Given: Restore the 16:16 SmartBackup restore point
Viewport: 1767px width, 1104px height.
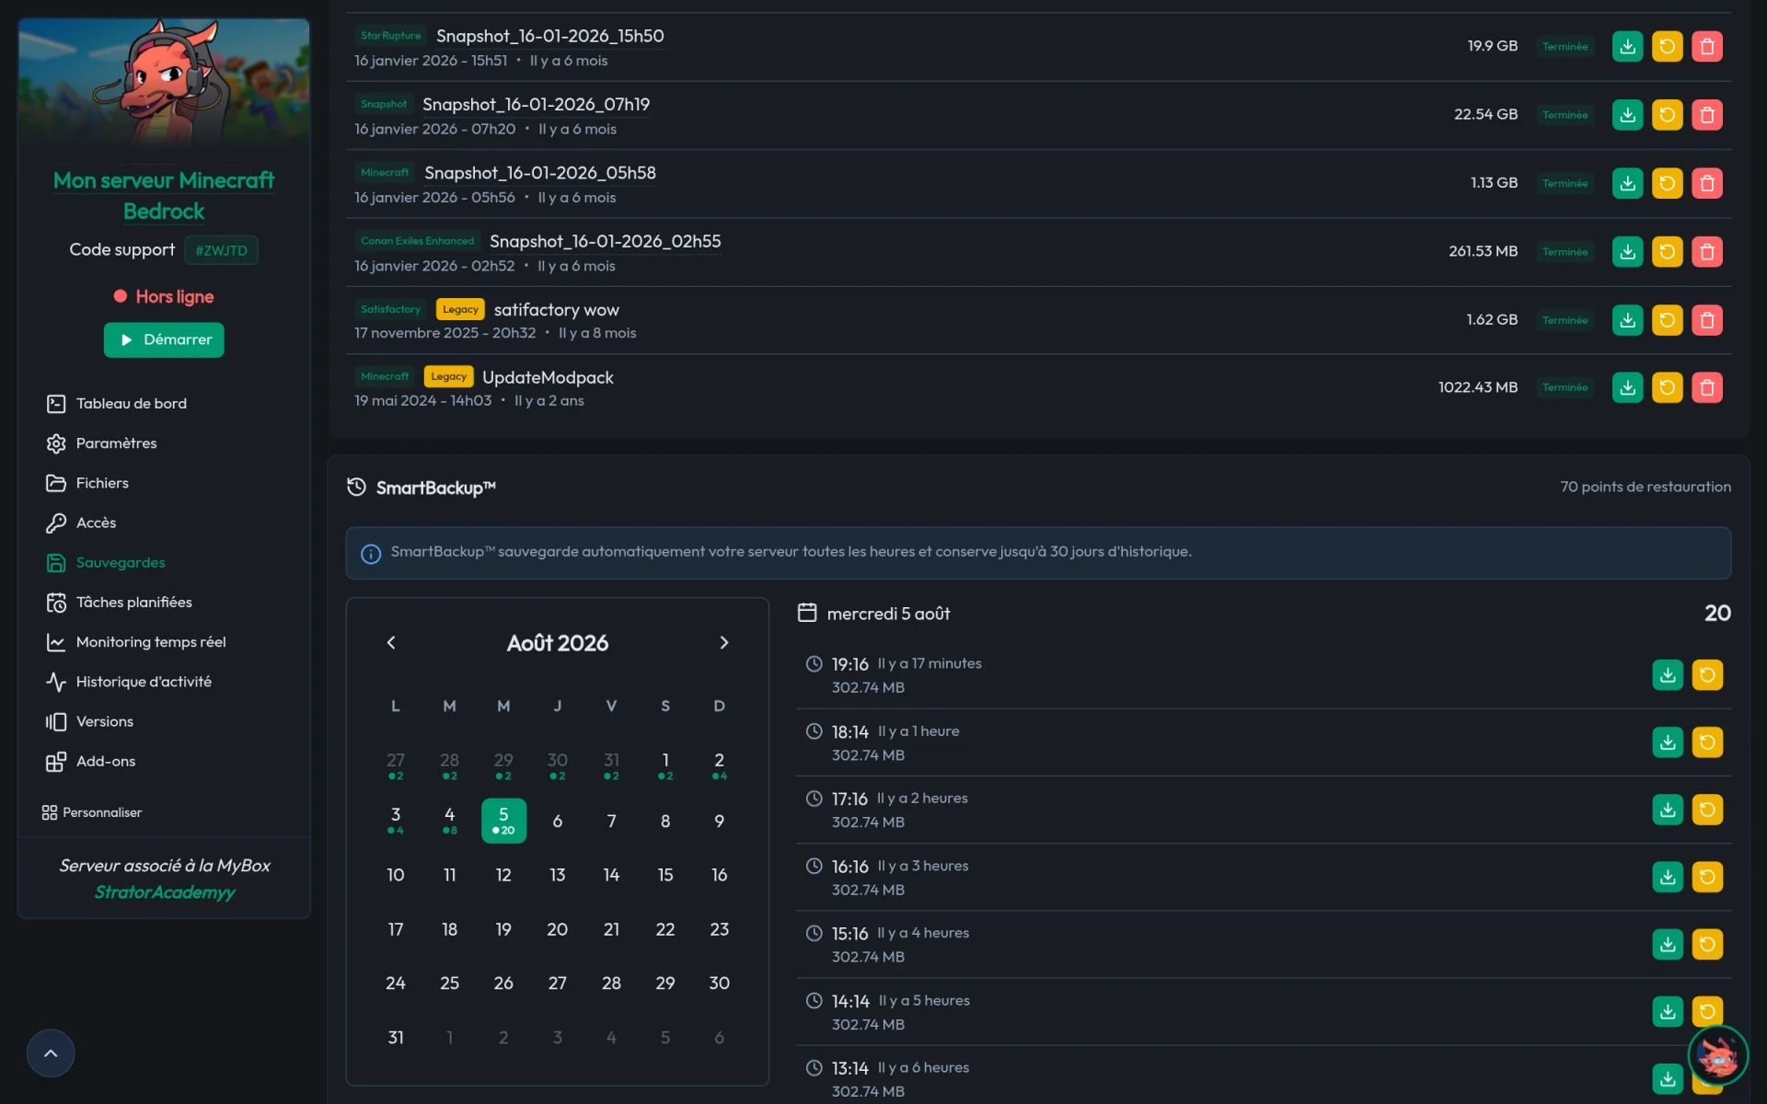Looking at the screenshot, I should point(1707,878).
